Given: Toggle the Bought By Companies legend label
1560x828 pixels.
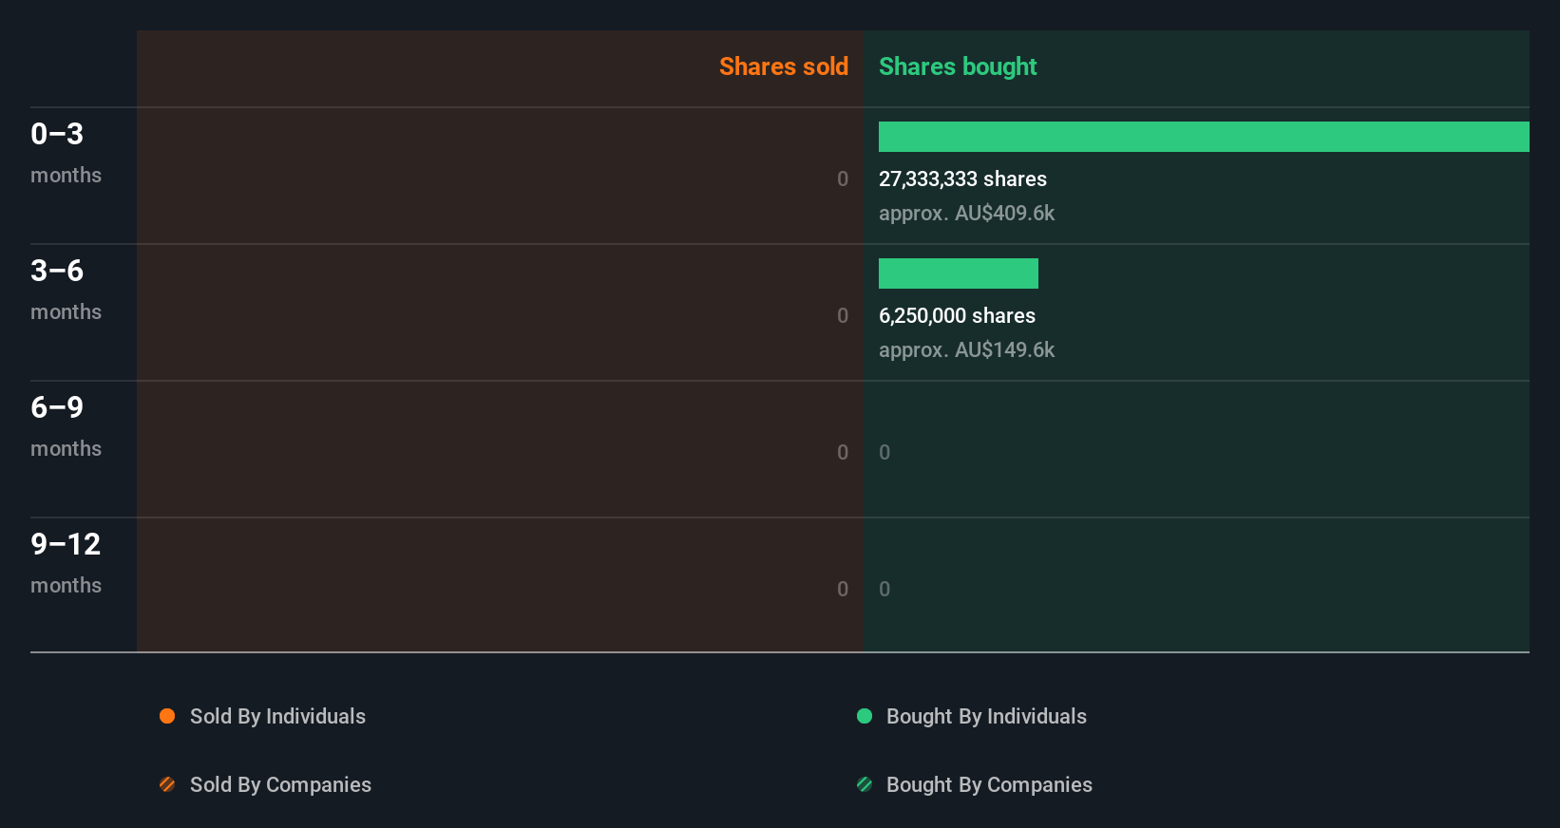Looking at the screenshot, I should click(x=989, y=784).
